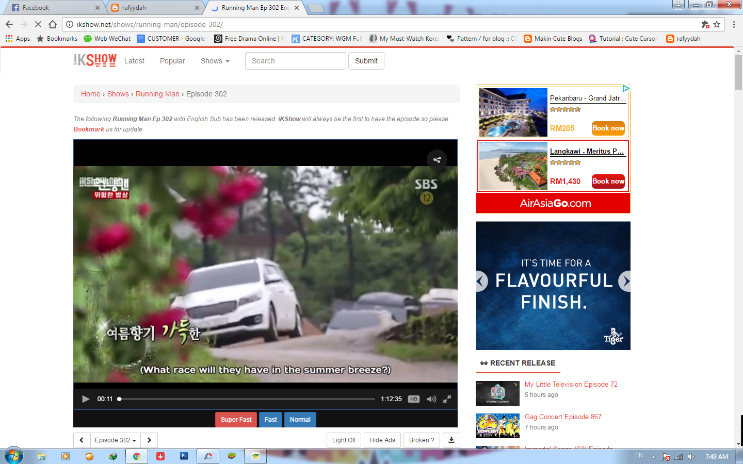Image resolution: width=743 pixels, height=464 pixels.
Task: Open the Latest menu item
Action: pyautogui.click(x=134, y=61)
